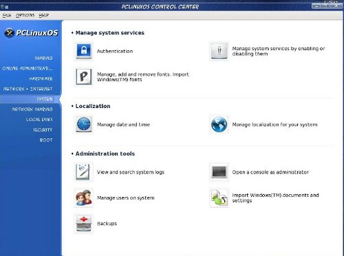344x256 pixels.
Task: Click the PCLinuxOS Control Center title text
Action: tap(160, 7)
